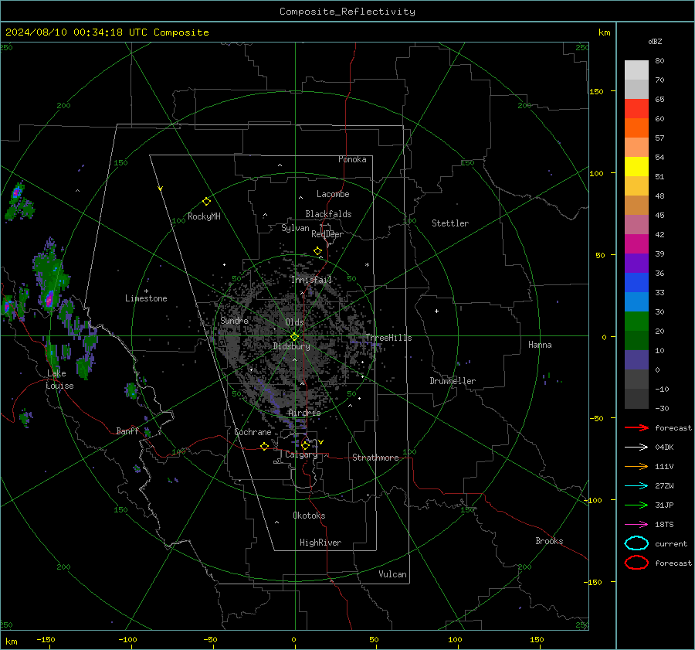695x650 pixels.
Task: Click the green 31JP arrow icon
Action: (636, 505)
